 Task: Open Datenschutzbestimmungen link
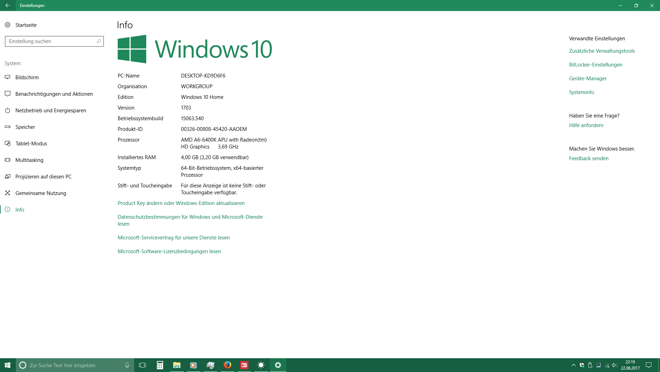[190, 220]
